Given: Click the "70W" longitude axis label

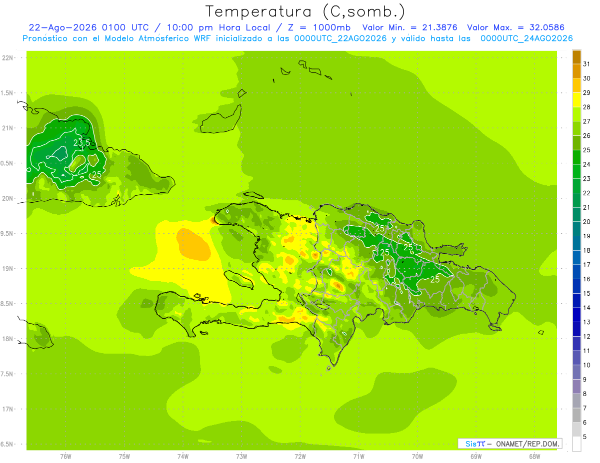Looking at the screenshot, I should pos(417,456).
